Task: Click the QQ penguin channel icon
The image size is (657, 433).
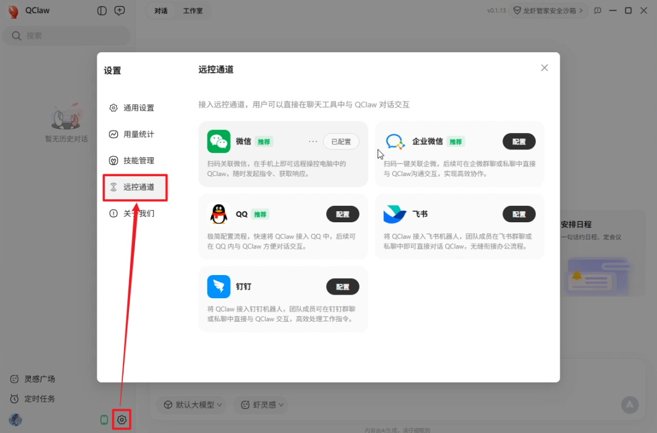Action: 218,214
